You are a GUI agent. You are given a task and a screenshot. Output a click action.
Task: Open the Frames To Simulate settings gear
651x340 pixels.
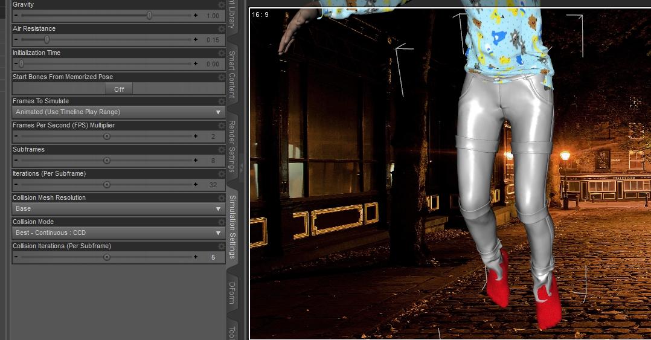[x=221, y=101]
